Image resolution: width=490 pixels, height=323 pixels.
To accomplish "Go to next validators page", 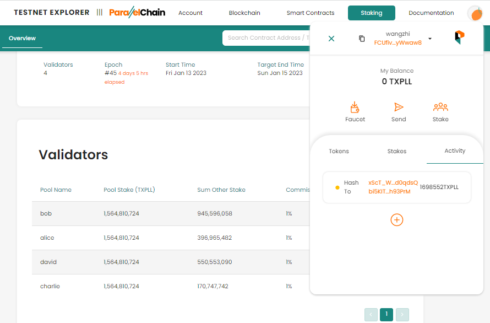I will coord(402,315).
